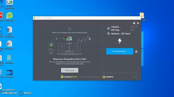Image resolution: width=174 pixels, height=97 pixels.
Task: Click the drive icon beside Generic SD Card
Action: [108, 34]
